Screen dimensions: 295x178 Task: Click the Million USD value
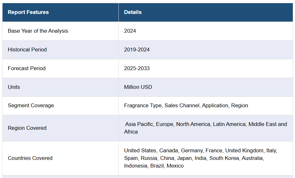point(138,87)
